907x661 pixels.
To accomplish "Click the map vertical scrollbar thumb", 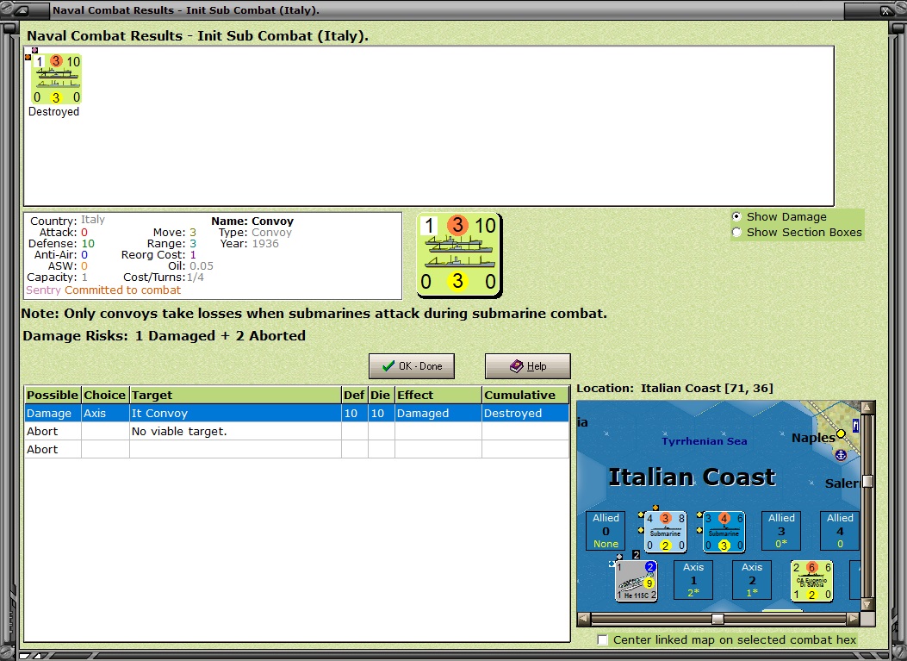I will 867,482.
